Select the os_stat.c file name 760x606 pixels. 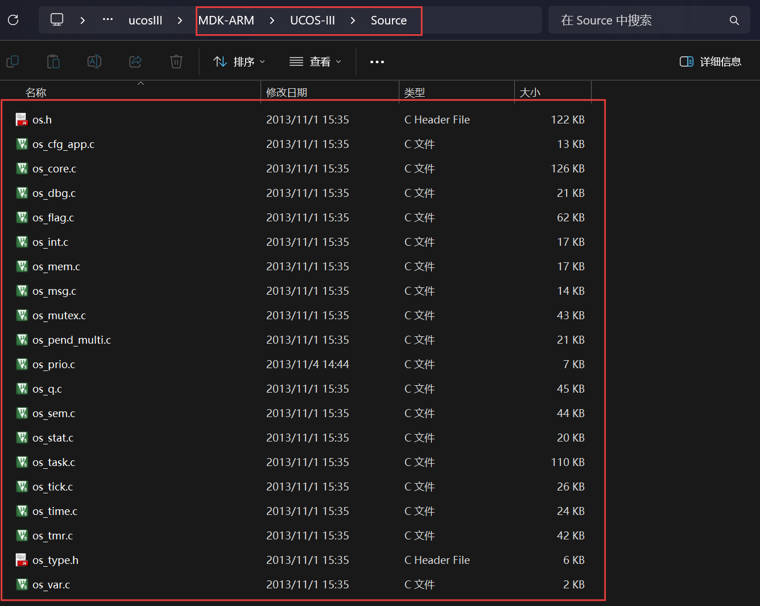pos(53,438)
